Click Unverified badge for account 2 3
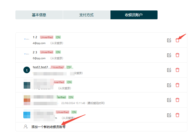Viewport: 195px width, 139px height. [x=47, y=52]
